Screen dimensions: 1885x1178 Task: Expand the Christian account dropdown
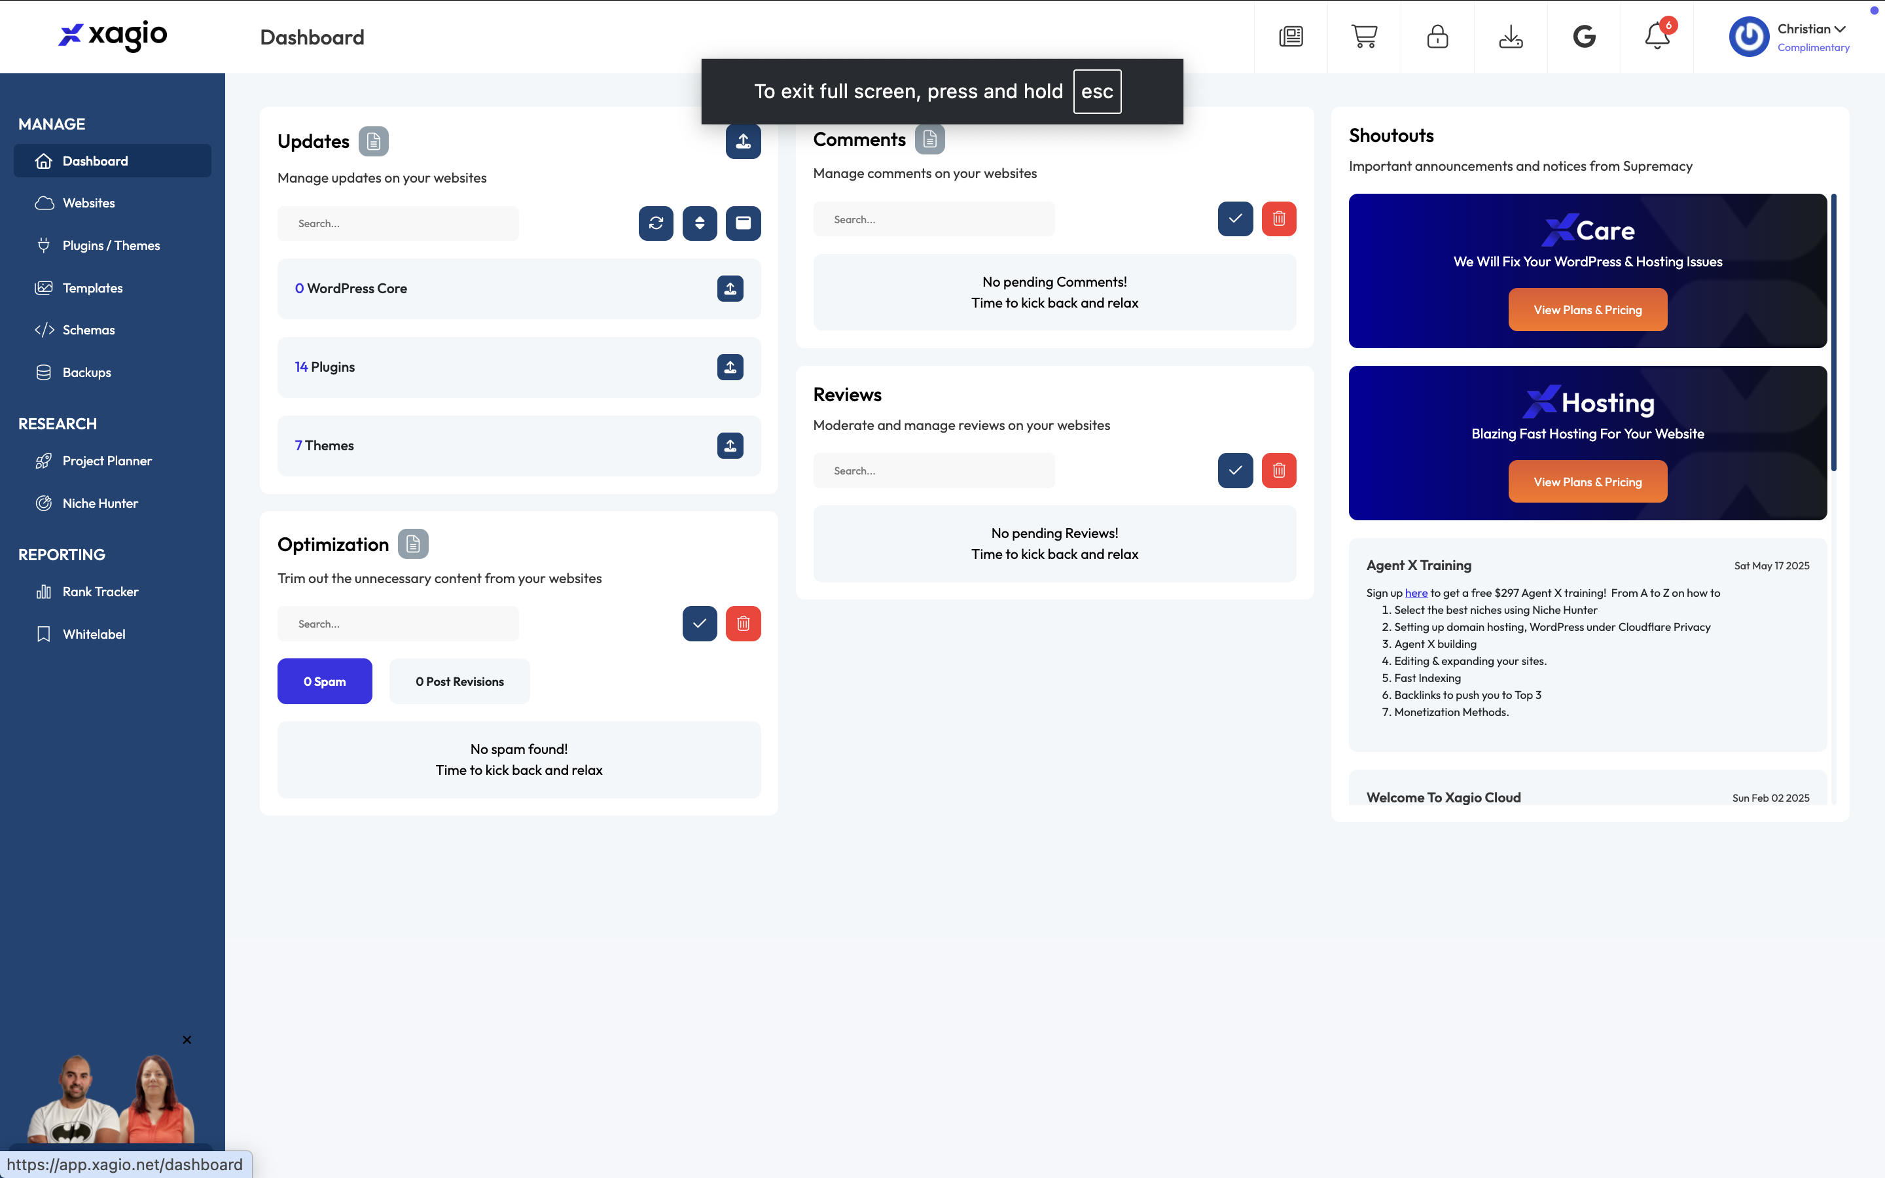click(x=1811, y=29)
